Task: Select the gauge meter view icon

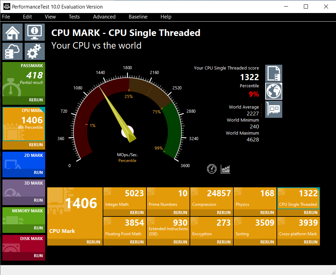Action: click(x=211, y=169)
